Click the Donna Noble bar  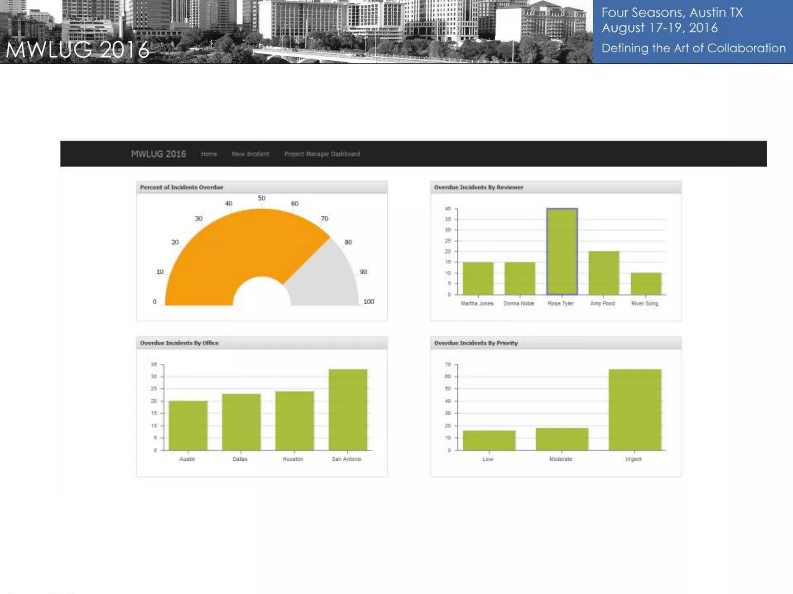pos(520,278)
